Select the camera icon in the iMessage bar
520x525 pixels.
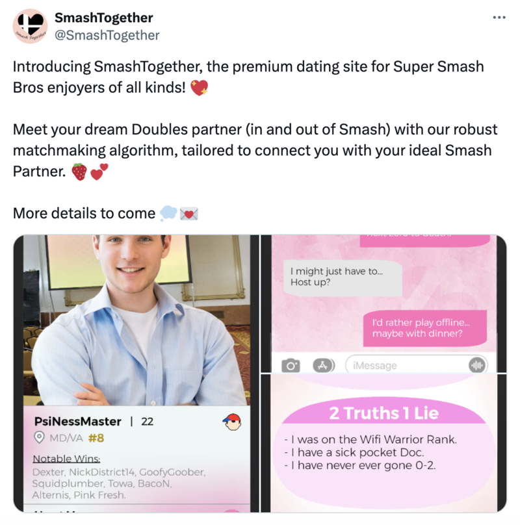point(291,365)
